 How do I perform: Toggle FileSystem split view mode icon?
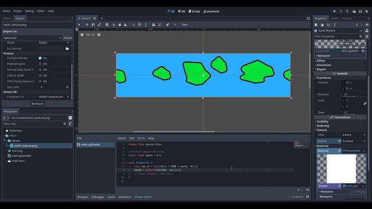[70, 118]
